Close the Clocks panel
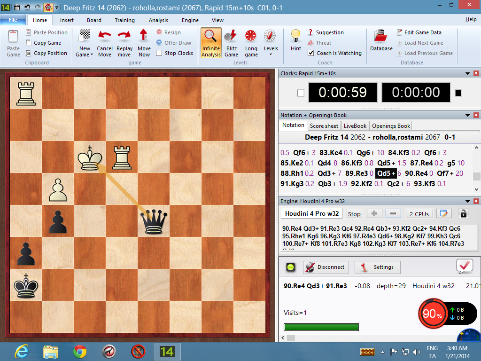This screenshot has width=481, height=361. 476,73
